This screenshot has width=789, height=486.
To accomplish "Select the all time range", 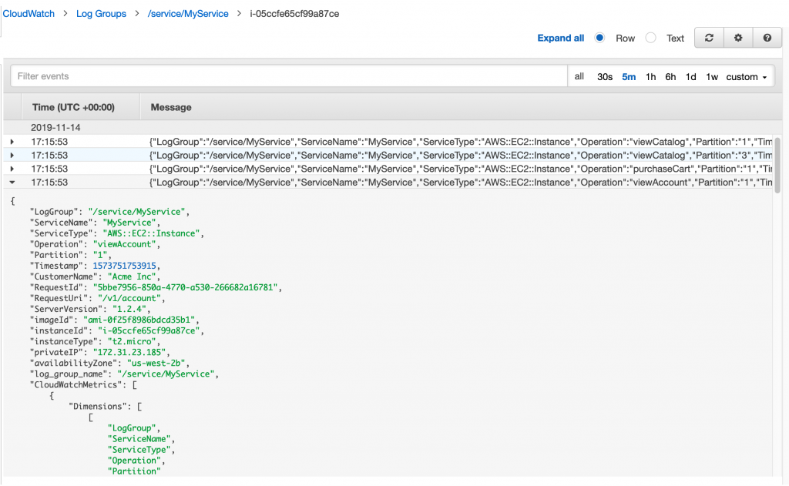I will coord(579,76).
